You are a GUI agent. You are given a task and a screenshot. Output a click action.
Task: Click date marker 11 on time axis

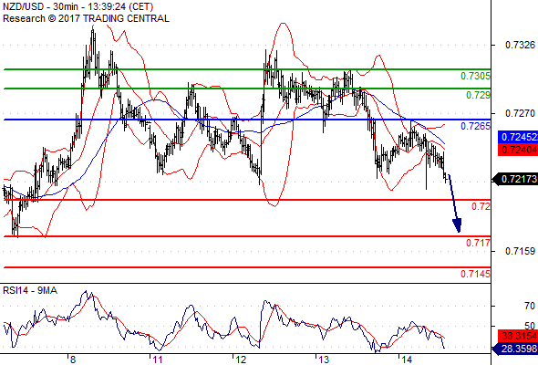(158, 360)
